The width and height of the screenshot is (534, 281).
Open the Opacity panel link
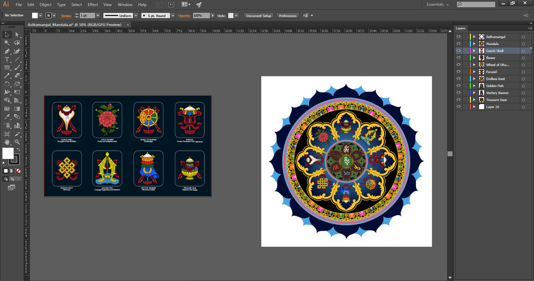point(184,15)
